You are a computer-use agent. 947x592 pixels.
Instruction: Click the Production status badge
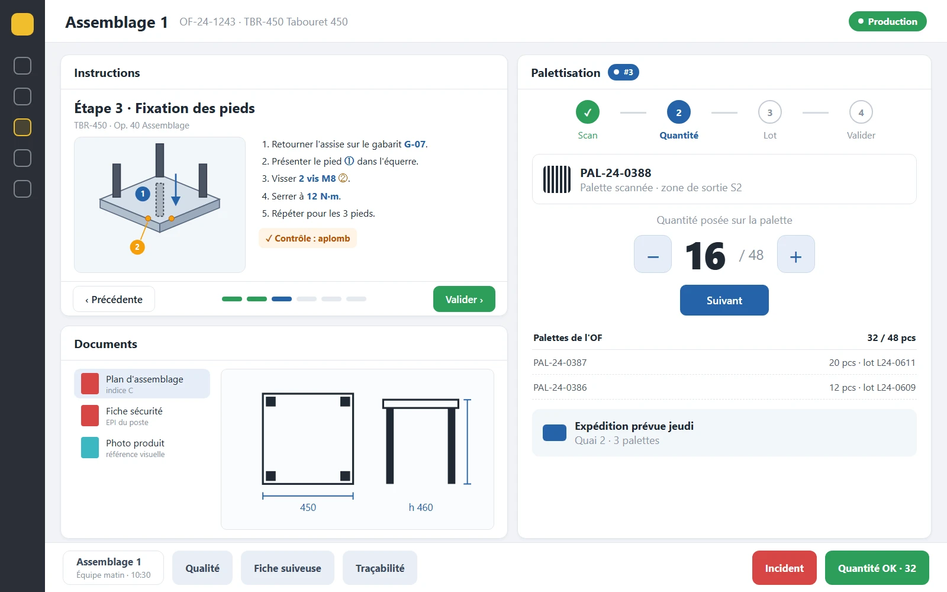pos(888,21)
